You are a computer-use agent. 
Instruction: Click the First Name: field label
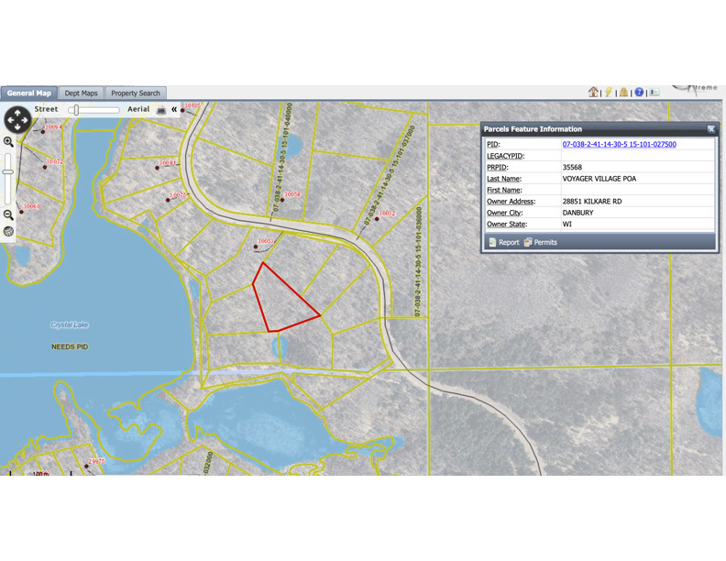coord(504,190)
